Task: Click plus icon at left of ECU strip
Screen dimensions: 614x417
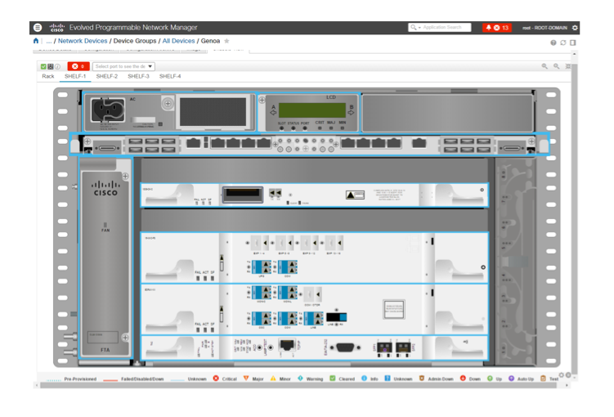Action: (x=87, y=141)
